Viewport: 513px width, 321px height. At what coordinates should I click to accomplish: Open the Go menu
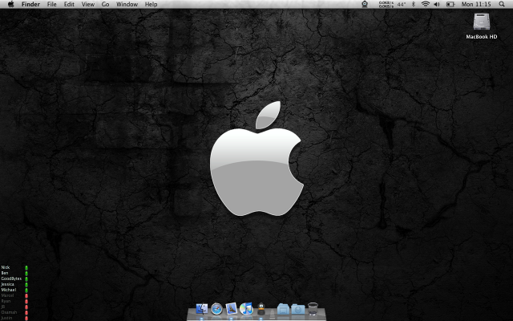pyautogui.click(x=105, y=4)
